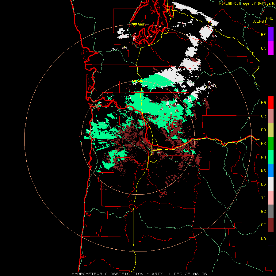Click the purple RF legend swatch
Screen dimensions: 276x276
click(271, 34)
